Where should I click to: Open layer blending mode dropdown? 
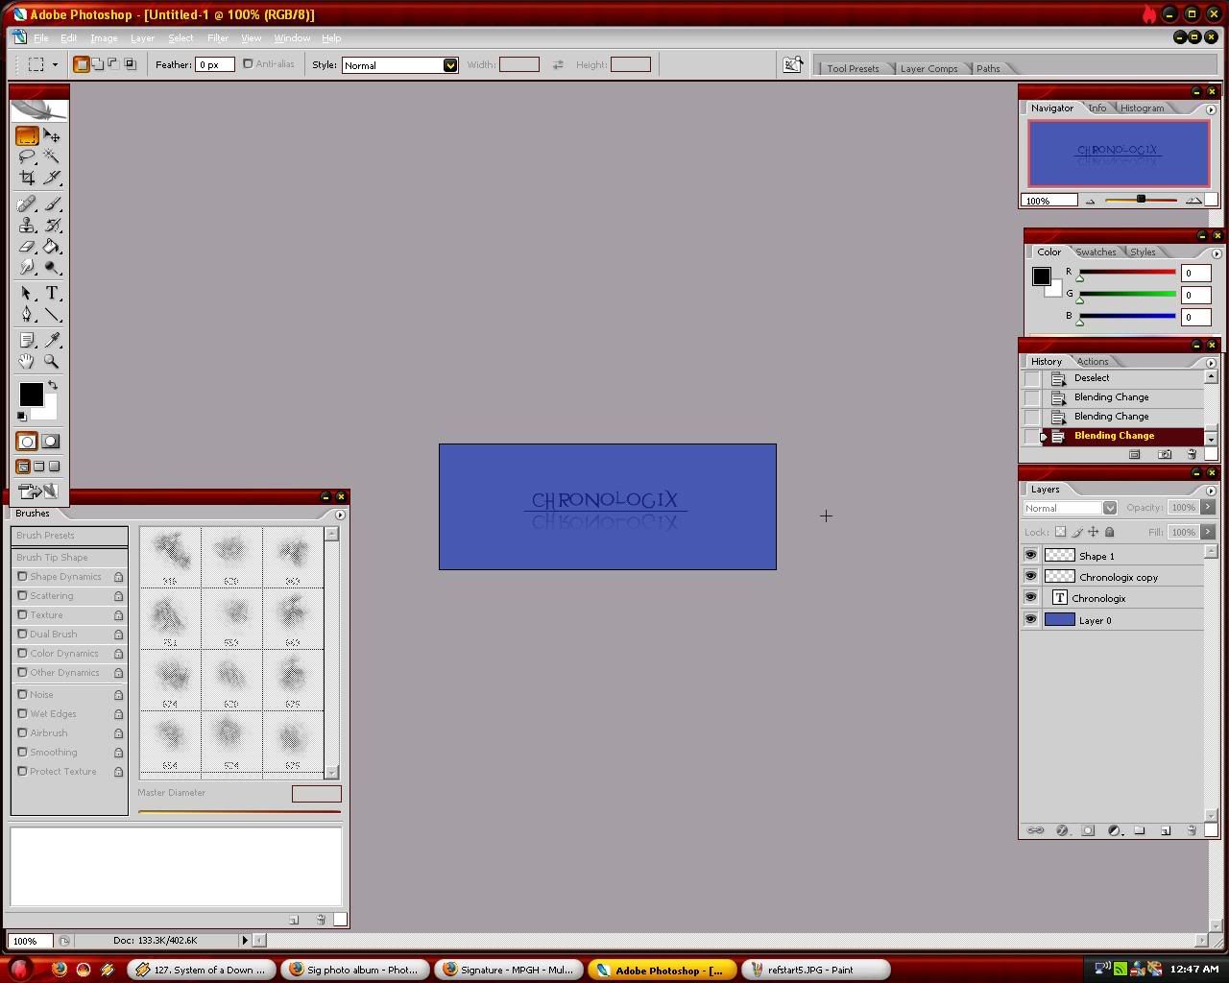[1109, 508]
